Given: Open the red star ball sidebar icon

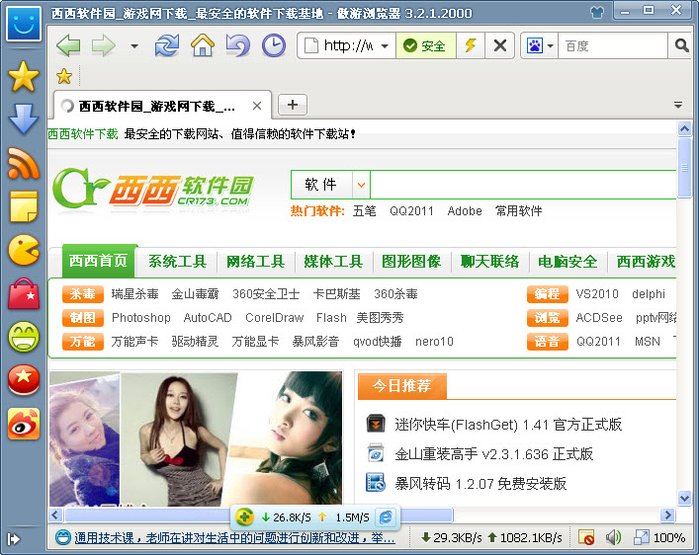Looking at the screenshot, I should pos(23,380).
